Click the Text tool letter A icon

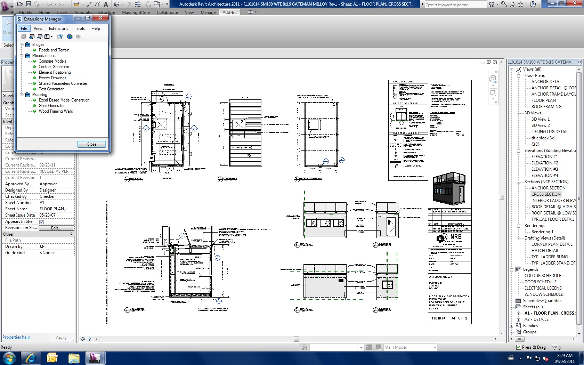(x=106, y=4)
